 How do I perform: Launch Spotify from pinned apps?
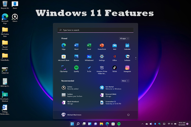point(77,69)
